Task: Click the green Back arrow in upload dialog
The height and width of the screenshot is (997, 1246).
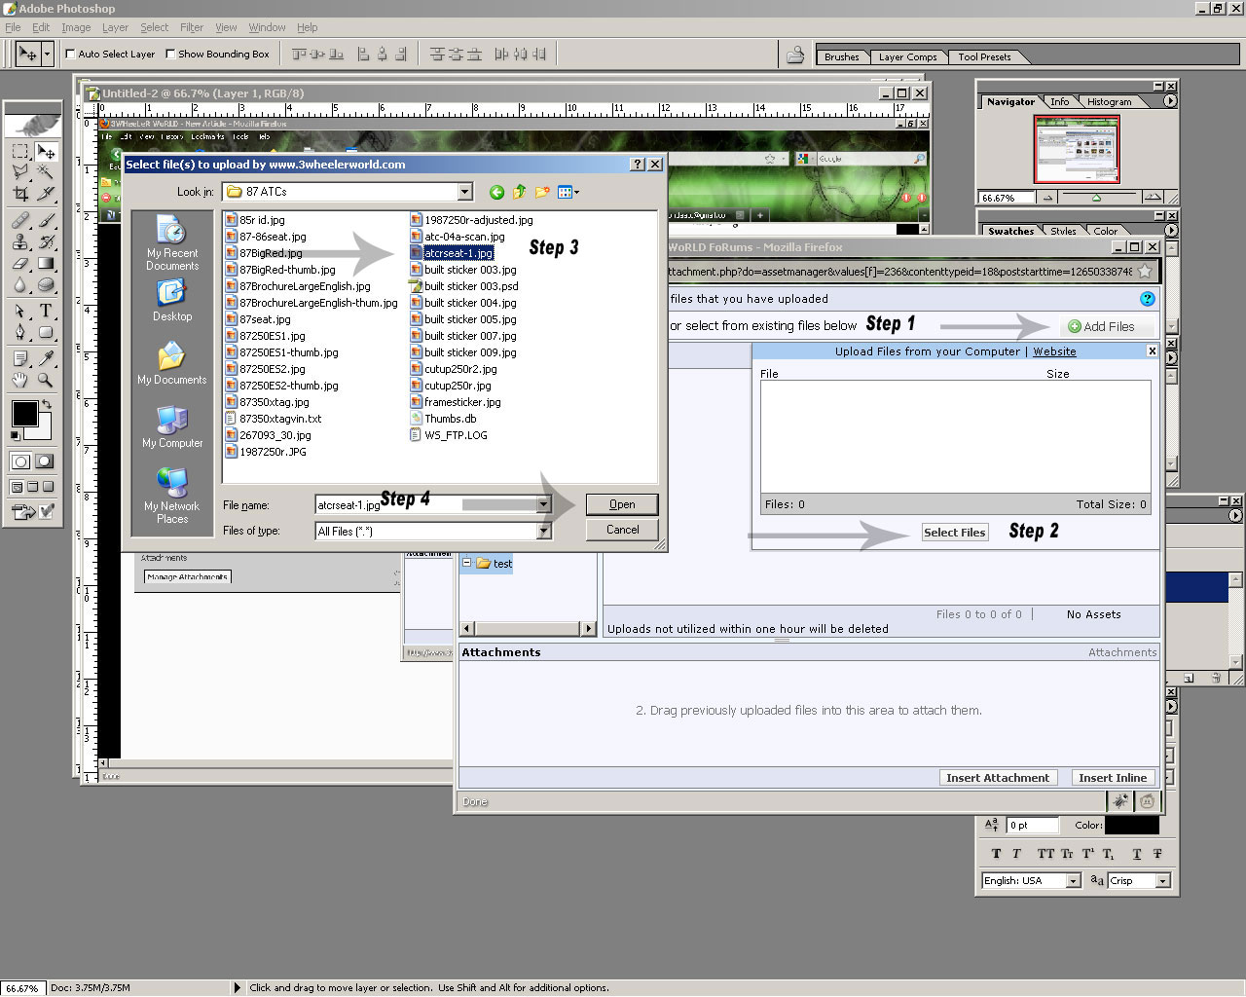Action: [x=496, y=192]
